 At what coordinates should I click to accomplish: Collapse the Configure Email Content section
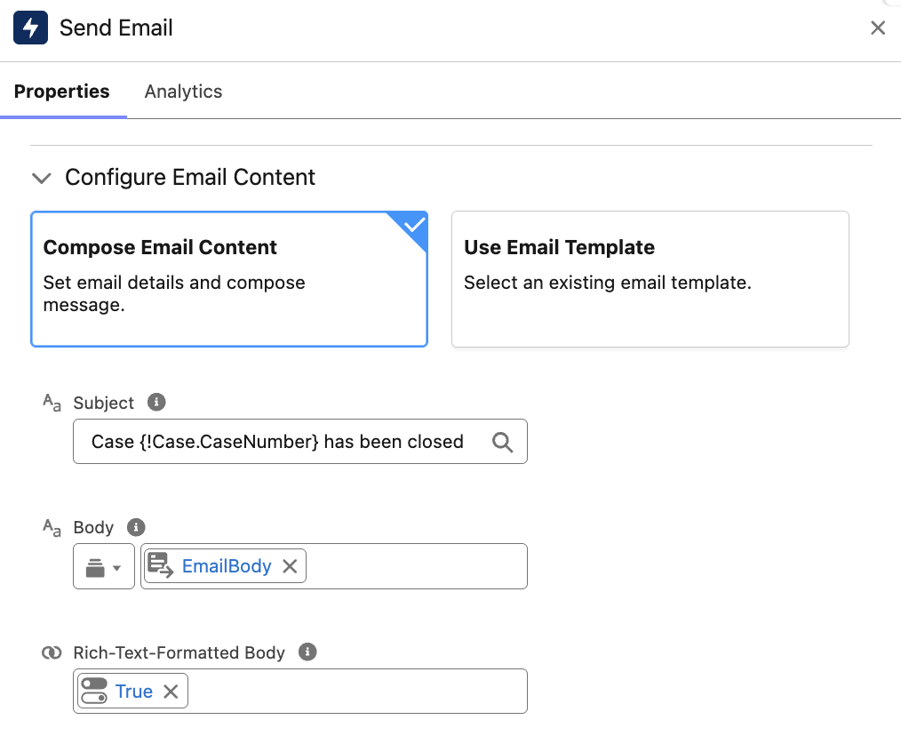point(41,178)
